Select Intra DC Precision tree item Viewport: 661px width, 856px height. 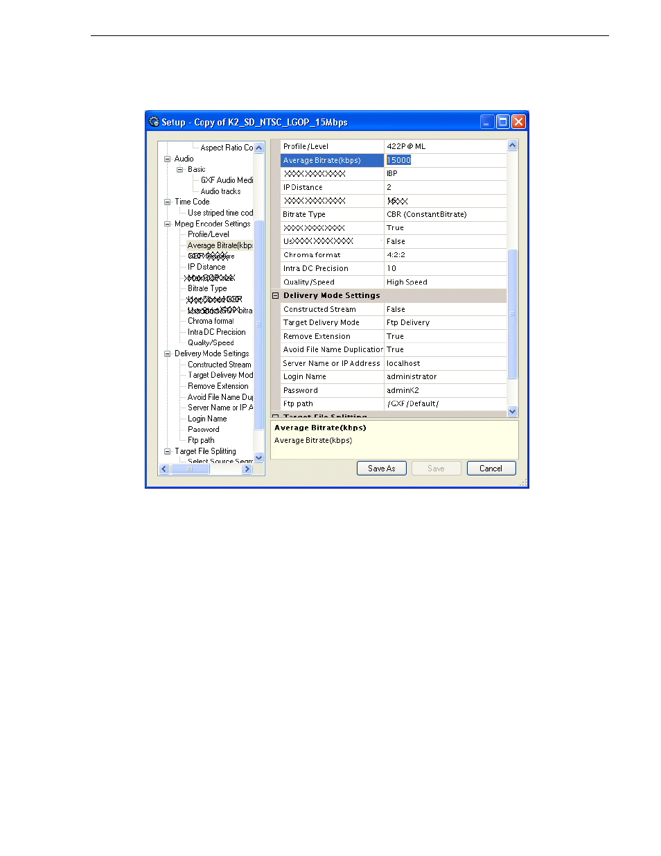[x=216, y=332]
